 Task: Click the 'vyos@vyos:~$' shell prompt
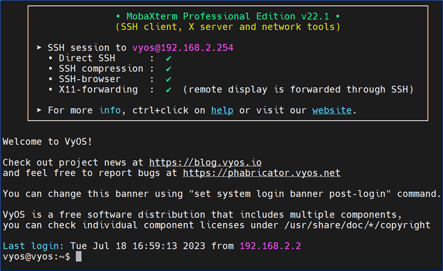(37, 256)
